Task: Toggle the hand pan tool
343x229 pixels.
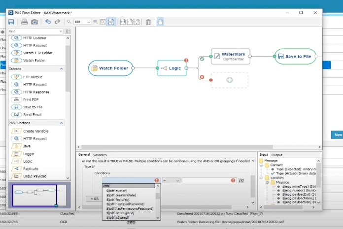Action: (160, 22)
